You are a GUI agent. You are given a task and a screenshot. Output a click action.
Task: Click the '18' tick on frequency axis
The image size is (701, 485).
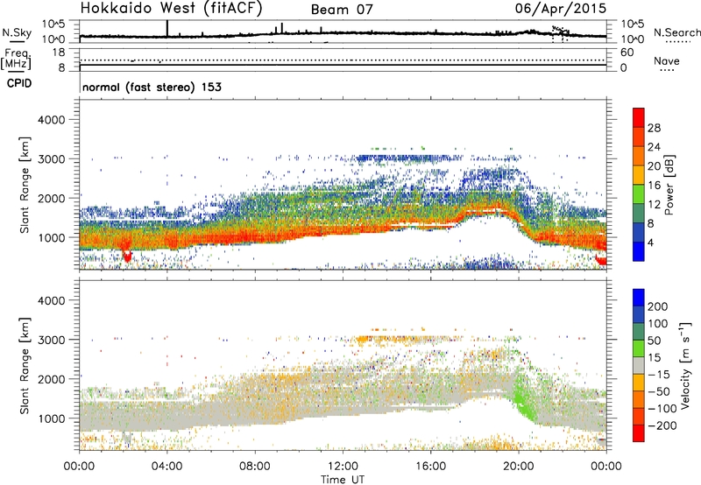[x=59, y=53]
